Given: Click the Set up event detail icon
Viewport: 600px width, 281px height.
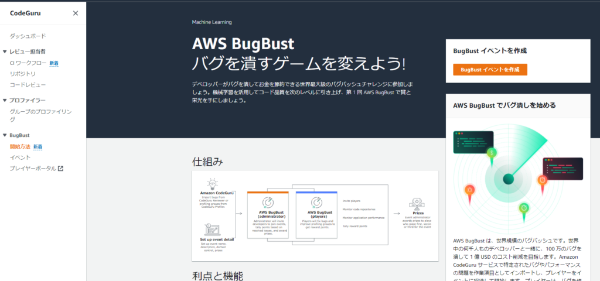Looking at the screenshot, I should (x=212, y=229).
